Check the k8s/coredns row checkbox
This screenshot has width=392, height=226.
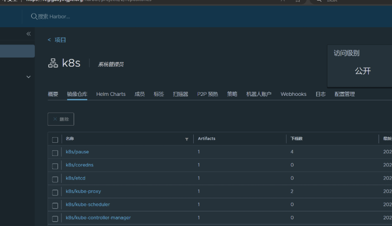coord(55,166)
